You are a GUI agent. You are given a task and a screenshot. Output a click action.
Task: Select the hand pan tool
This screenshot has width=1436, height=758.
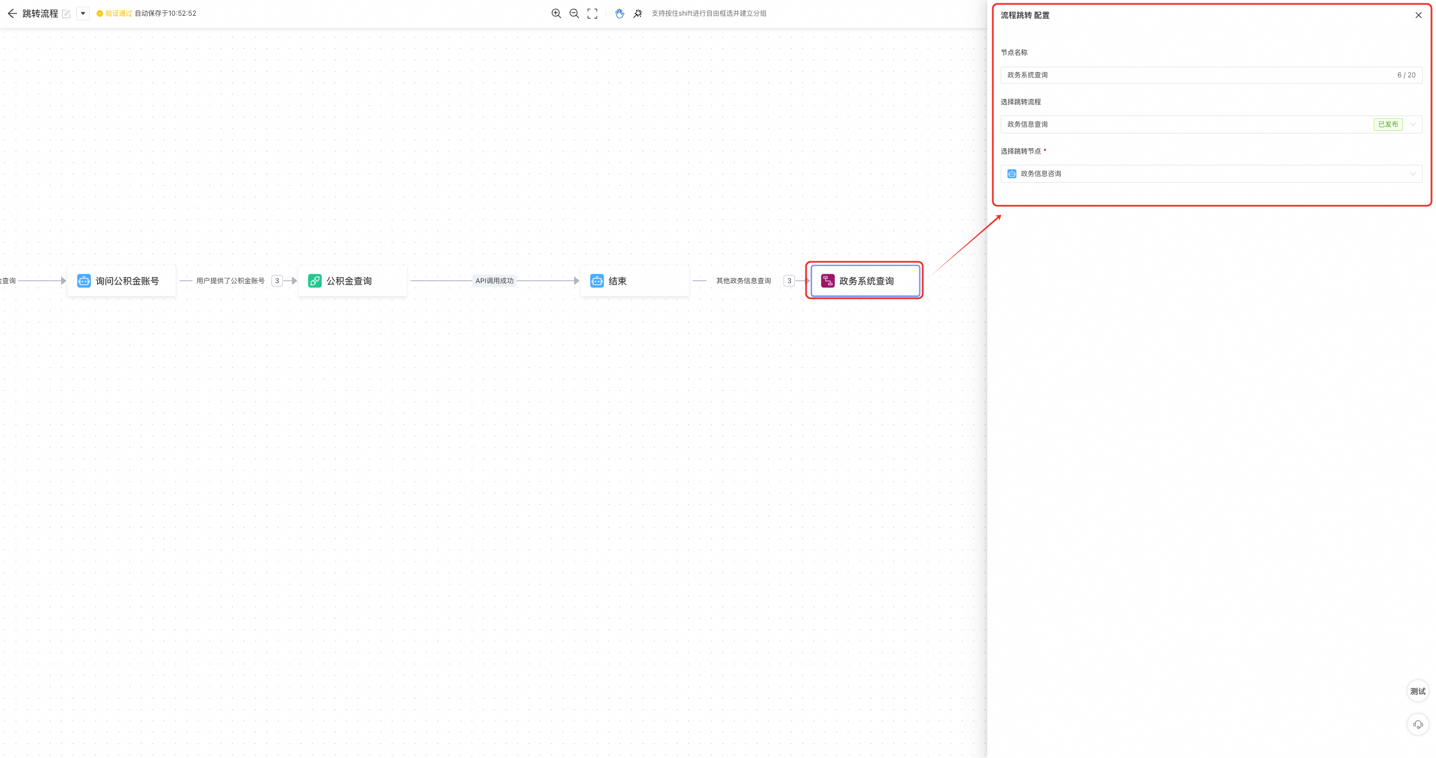pos(620,13)
